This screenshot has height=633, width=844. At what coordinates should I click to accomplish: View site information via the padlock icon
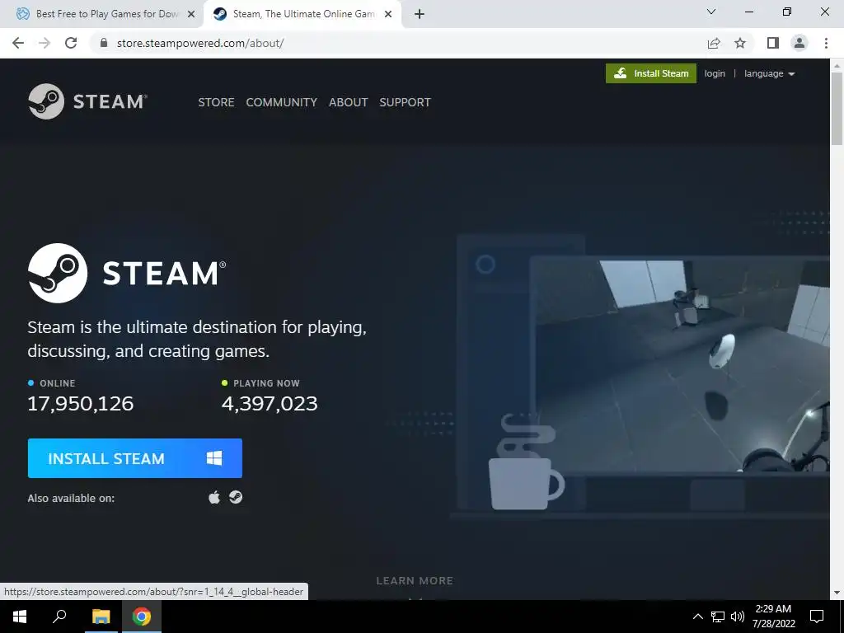tap(104, 43)
